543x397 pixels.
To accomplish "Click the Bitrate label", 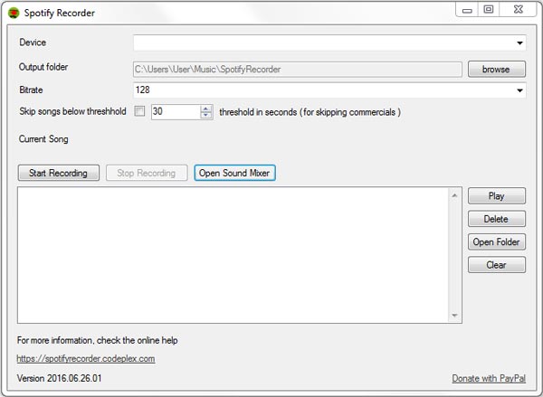I will pos(31,90).
